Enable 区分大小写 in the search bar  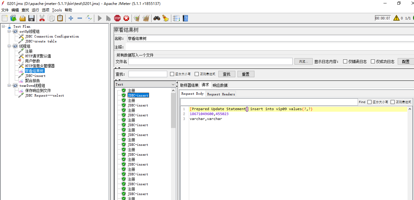click(x=171, y=74)
